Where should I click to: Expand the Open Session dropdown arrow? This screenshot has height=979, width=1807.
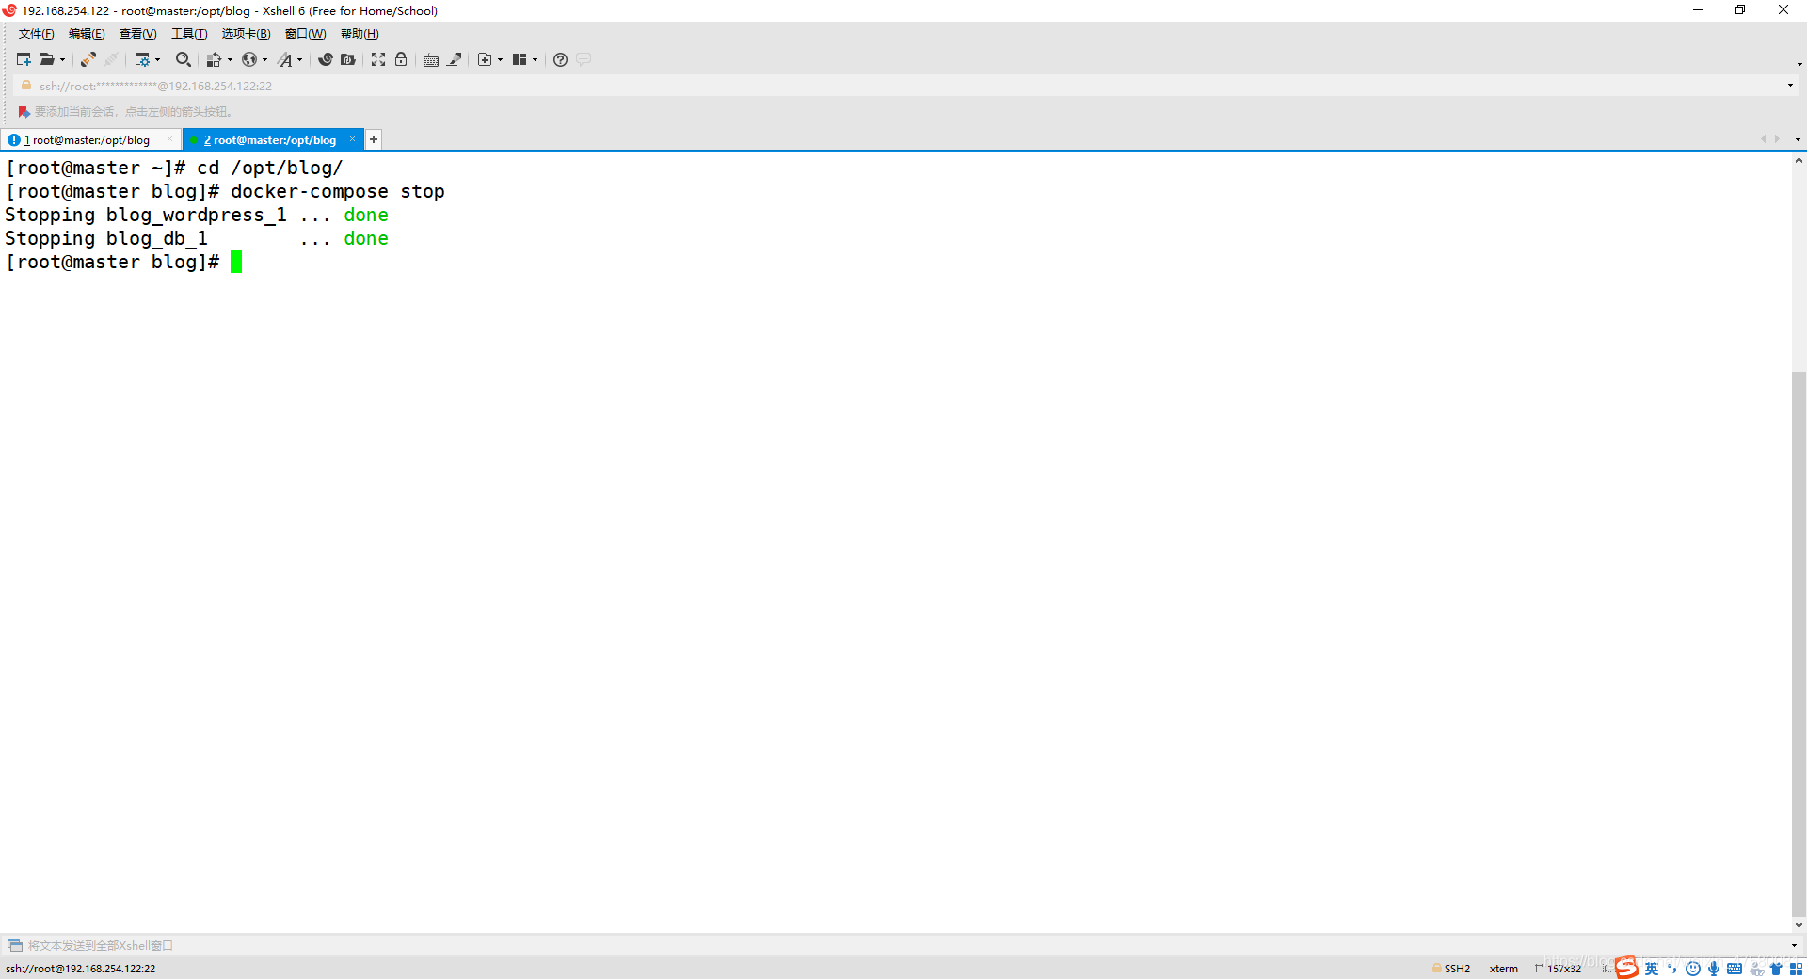[63, 60]
